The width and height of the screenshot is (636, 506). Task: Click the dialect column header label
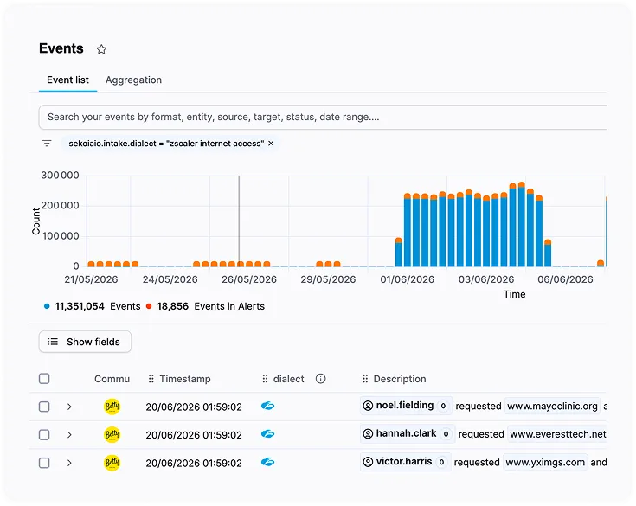click(288, 379)
